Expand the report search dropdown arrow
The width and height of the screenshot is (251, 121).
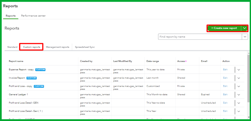click(245, 37)
